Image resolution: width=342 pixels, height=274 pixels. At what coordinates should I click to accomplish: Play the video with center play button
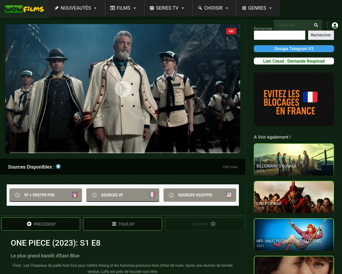click(x=123, y=89)
